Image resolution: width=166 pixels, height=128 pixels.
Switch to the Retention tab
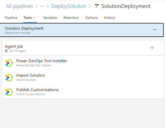coord(71,18)
